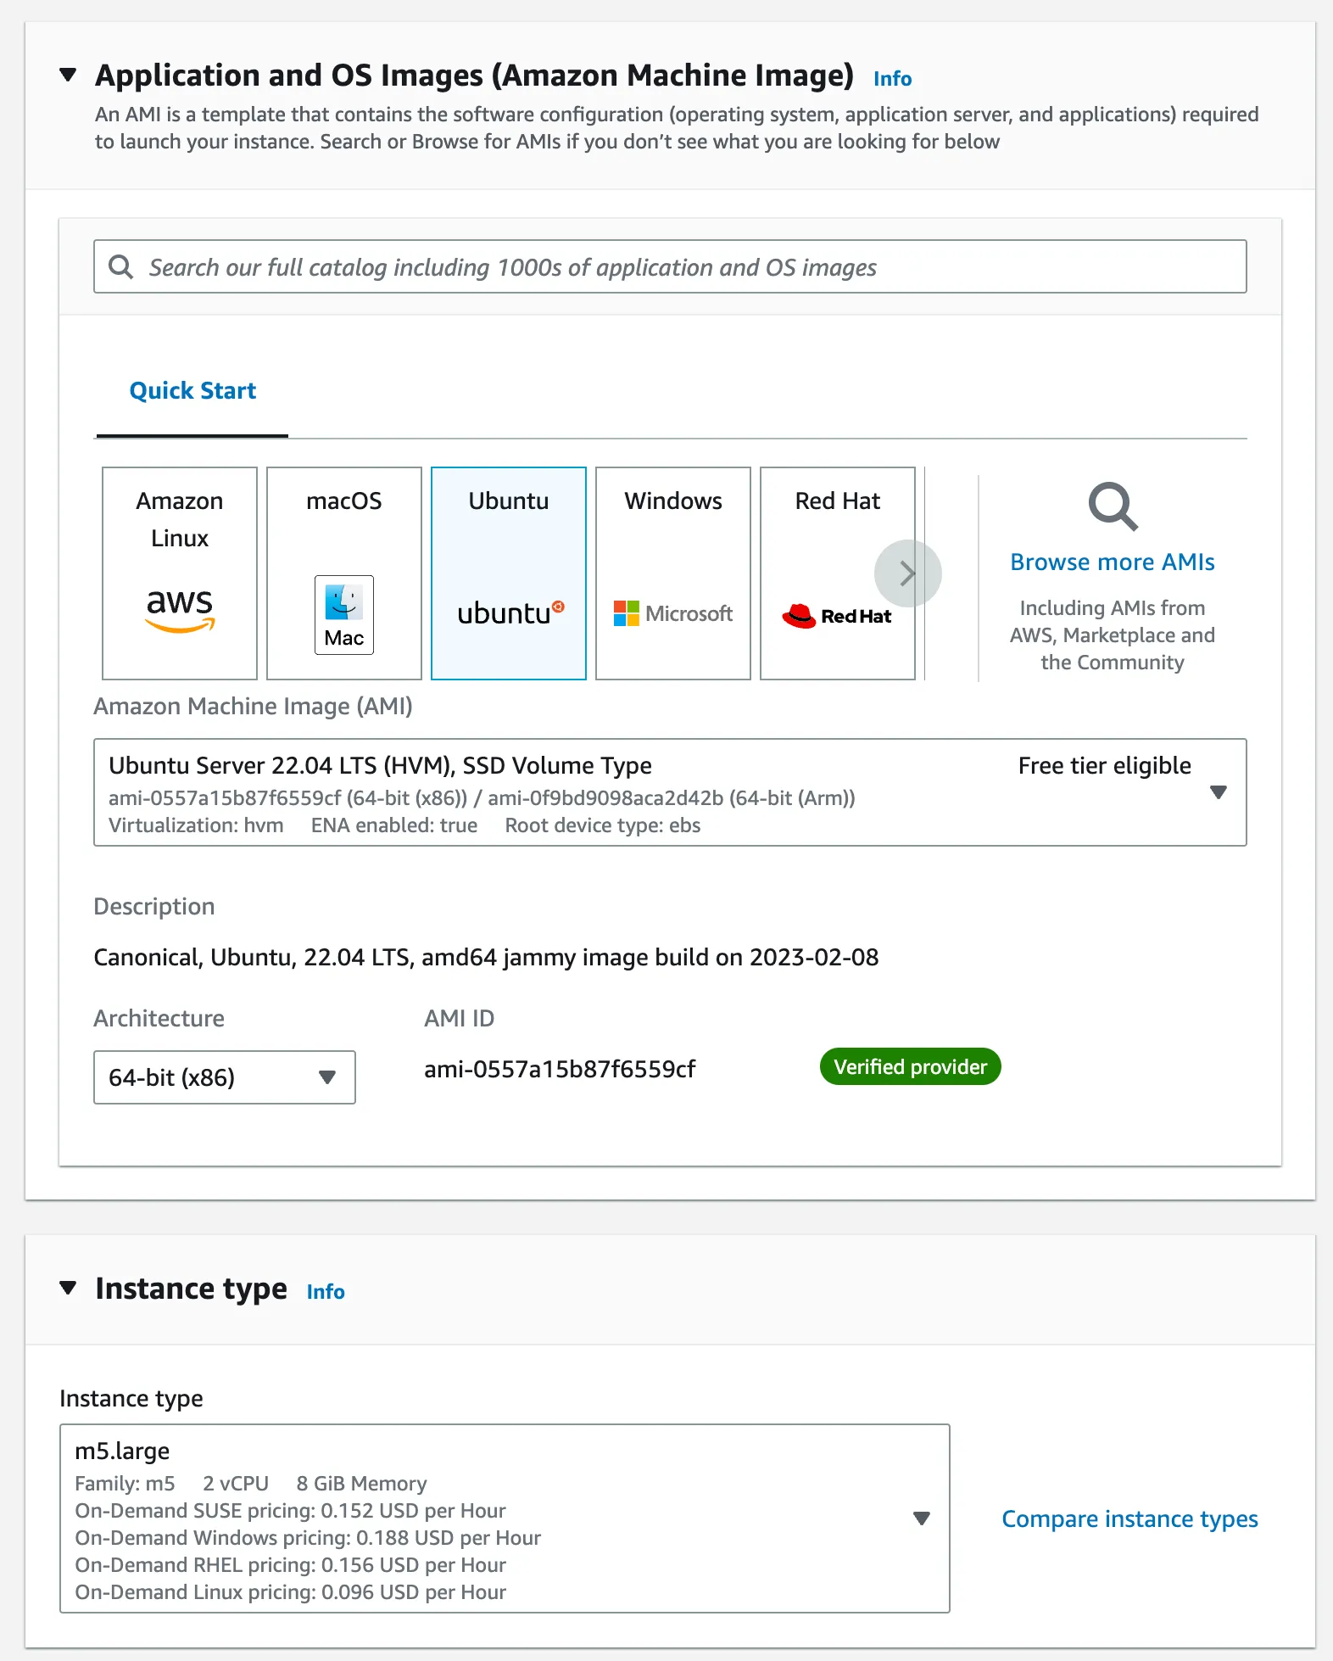Click the Browse more AMIs link
The width and height of the screenshot is (1333, 1661).
point(1113,562)
